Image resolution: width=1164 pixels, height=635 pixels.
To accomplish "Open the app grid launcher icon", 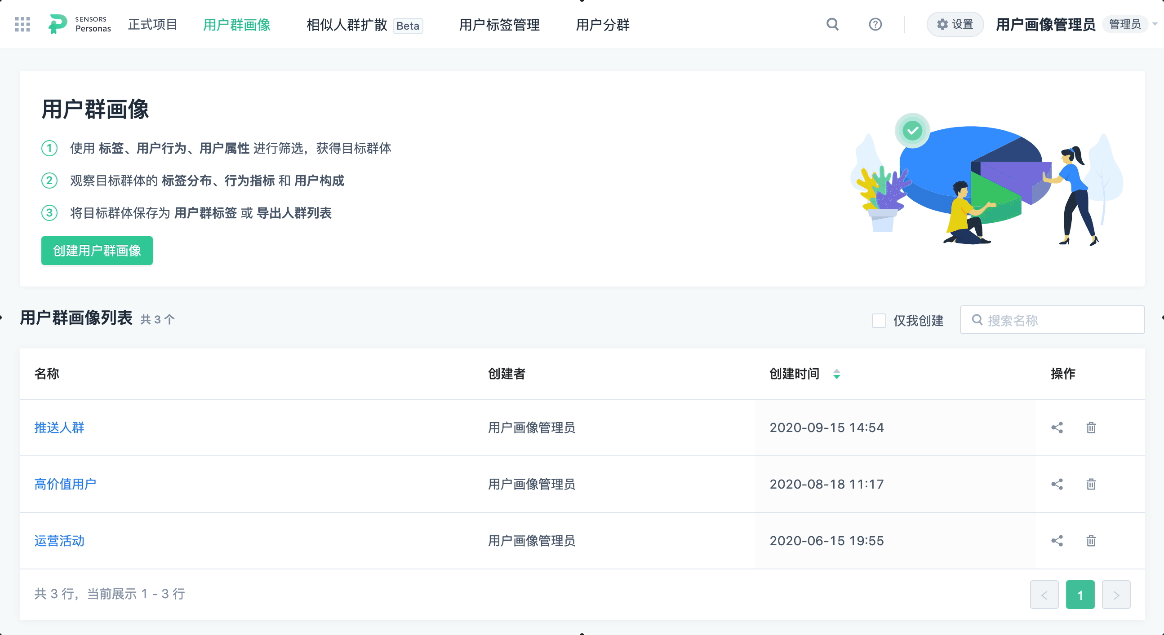I will (22, 24).
